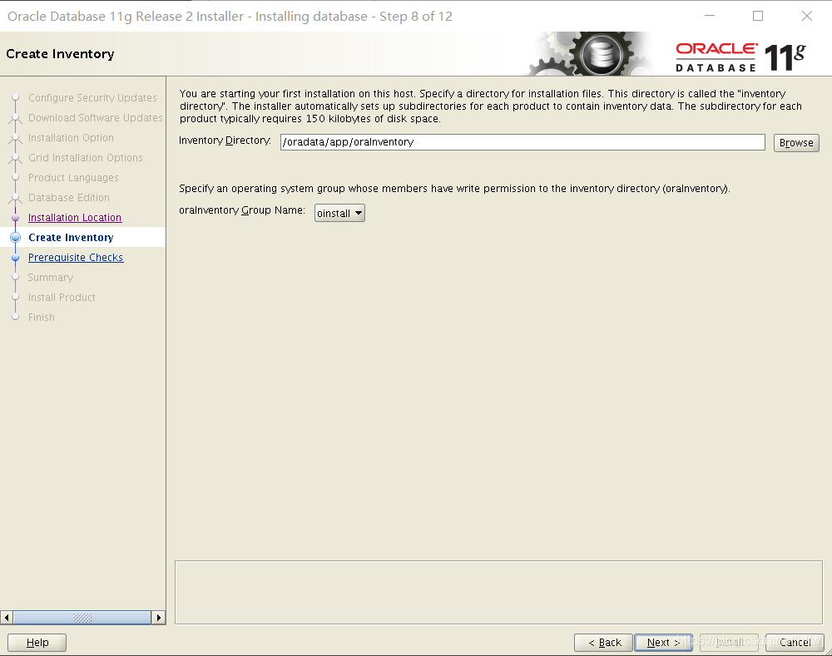Click the Browse button for inventory directory
The width and height of the screenshot is (832, 656).
coord(796,143)
